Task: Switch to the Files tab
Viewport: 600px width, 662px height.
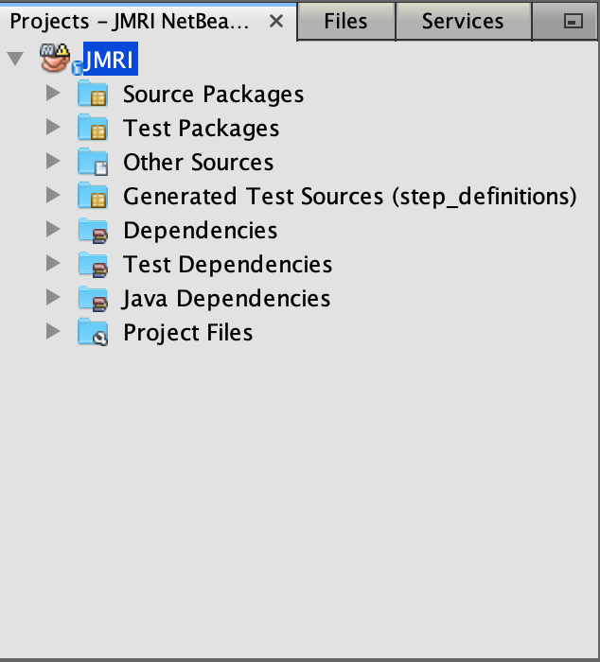Action: [x=345, y=21]
